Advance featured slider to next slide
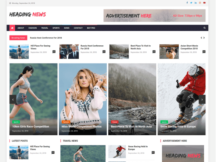 (202, 99)
